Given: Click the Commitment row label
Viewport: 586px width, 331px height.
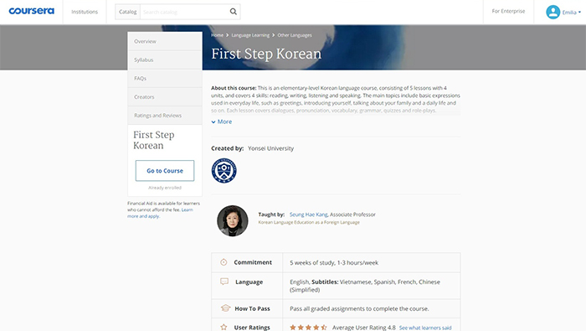Looking at the screenshot, I should 253,262.
